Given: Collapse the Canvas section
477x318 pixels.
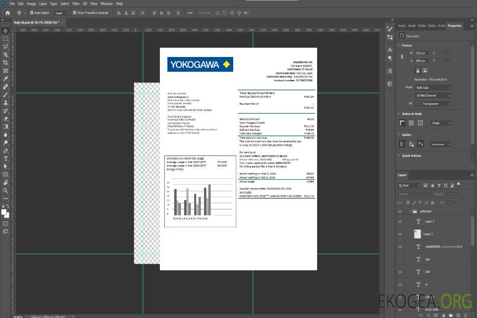Looking at the screenshot, I should coord(399,45).
